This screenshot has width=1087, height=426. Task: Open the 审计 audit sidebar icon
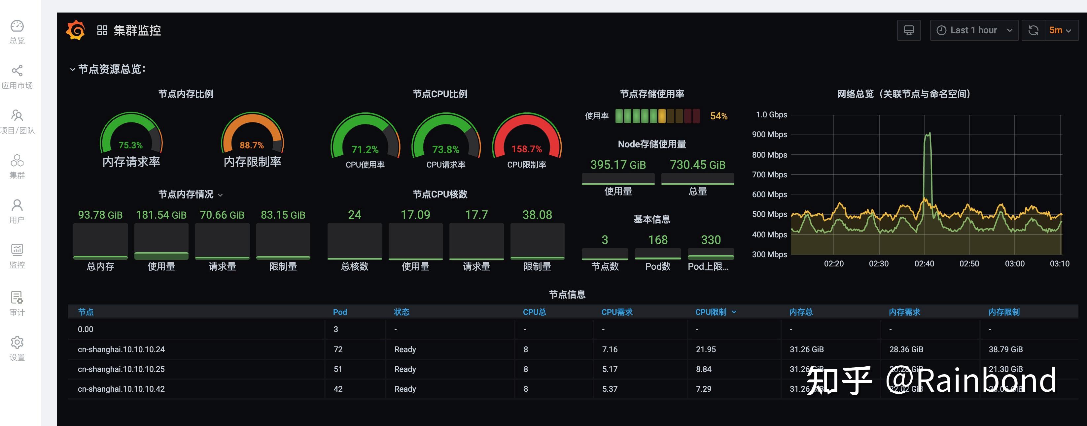[x=17, y=298]
